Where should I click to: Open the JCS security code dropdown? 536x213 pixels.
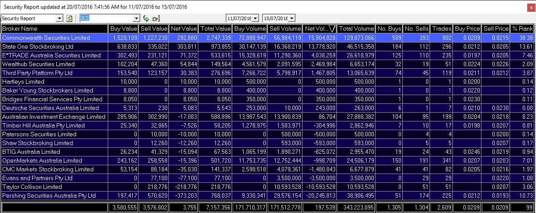[136, 18]
